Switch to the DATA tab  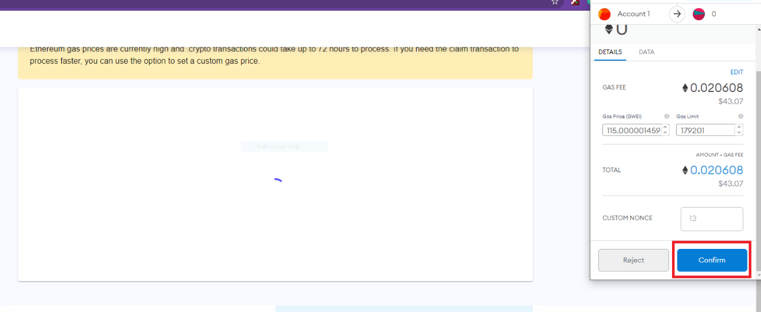(647, 52)
